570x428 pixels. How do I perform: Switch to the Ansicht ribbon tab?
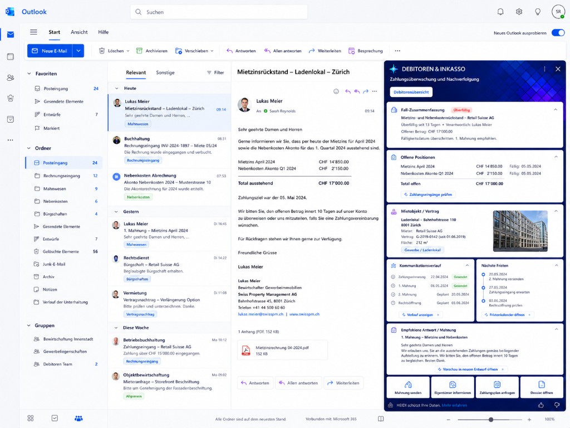coord(79,32)
